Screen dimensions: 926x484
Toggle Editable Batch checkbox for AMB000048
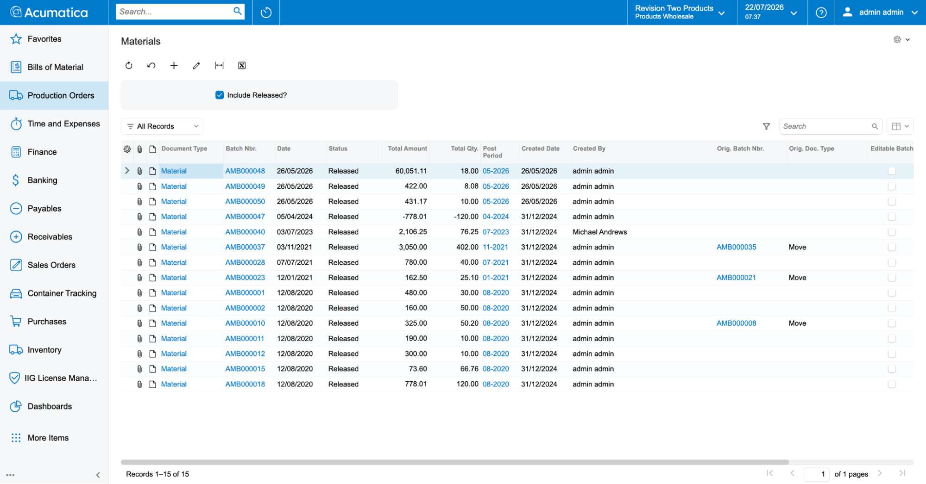(x=892, y=171)
